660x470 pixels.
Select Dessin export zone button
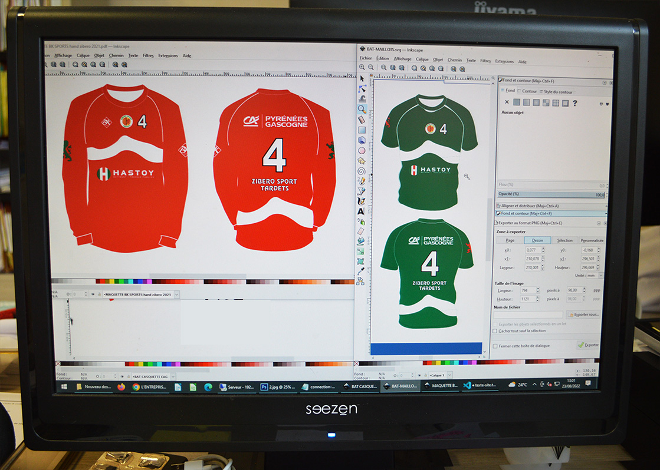537,240
